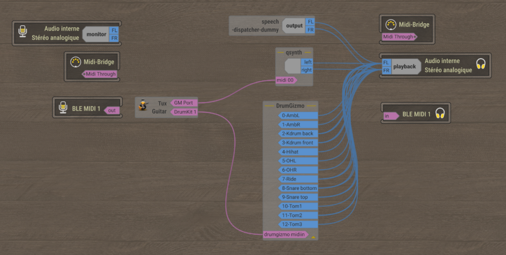This screenshot has width=506, height=255.
Task: Click Audio interne Stéréo analogique label on playback box
Action: pyautogui.click(x=448, y=66)
